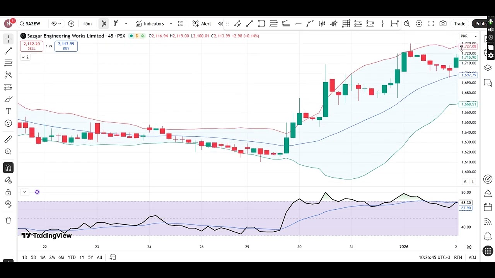
Task: Select the 1M time range
Action: click(43, 258)
